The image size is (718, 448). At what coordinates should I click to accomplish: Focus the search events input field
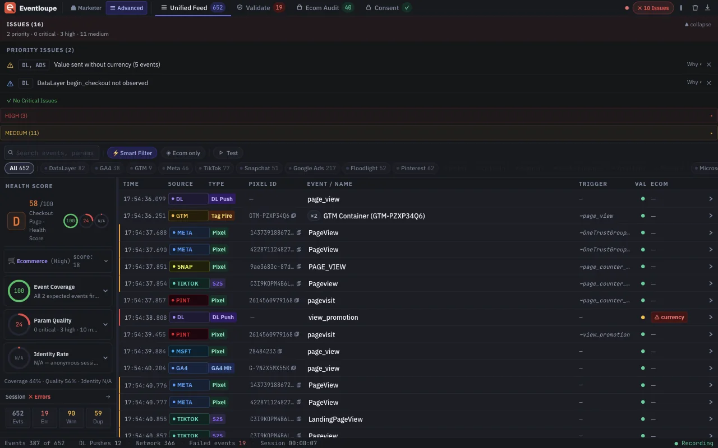(52, 153)
